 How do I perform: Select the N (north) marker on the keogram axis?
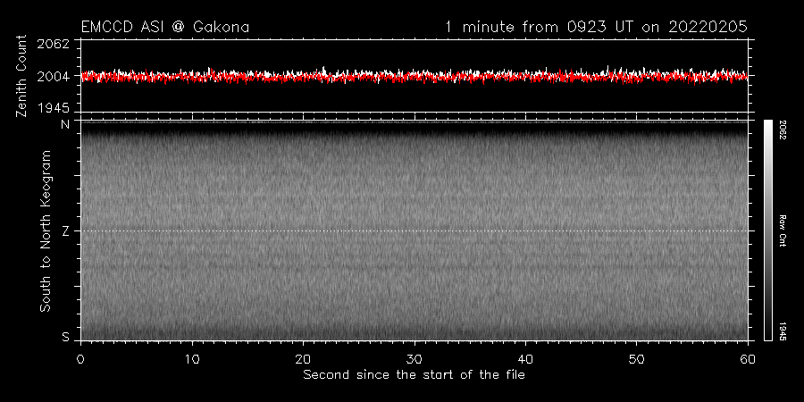[x=64, y=125]
